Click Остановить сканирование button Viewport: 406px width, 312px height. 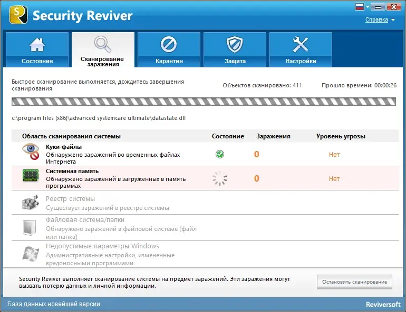point(354,282)
